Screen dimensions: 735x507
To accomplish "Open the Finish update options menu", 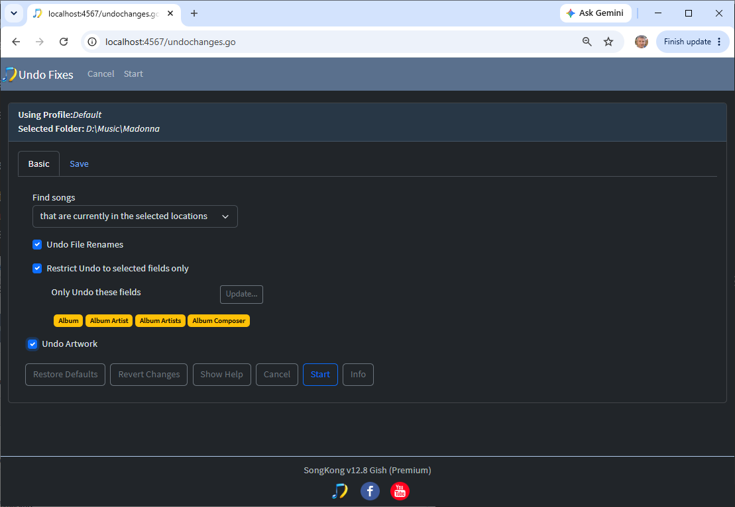I will pyautogui.click(x=719, y=42).
